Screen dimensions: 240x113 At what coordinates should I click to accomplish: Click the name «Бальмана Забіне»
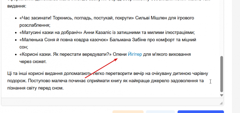click(127, 40)
